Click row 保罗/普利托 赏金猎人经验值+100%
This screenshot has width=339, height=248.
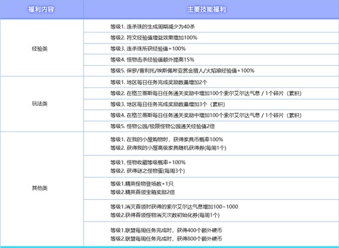pos(211,70)
